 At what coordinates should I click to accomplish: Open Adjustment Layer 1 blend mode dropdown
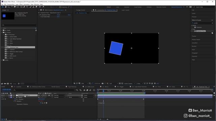tap(59, 95)
